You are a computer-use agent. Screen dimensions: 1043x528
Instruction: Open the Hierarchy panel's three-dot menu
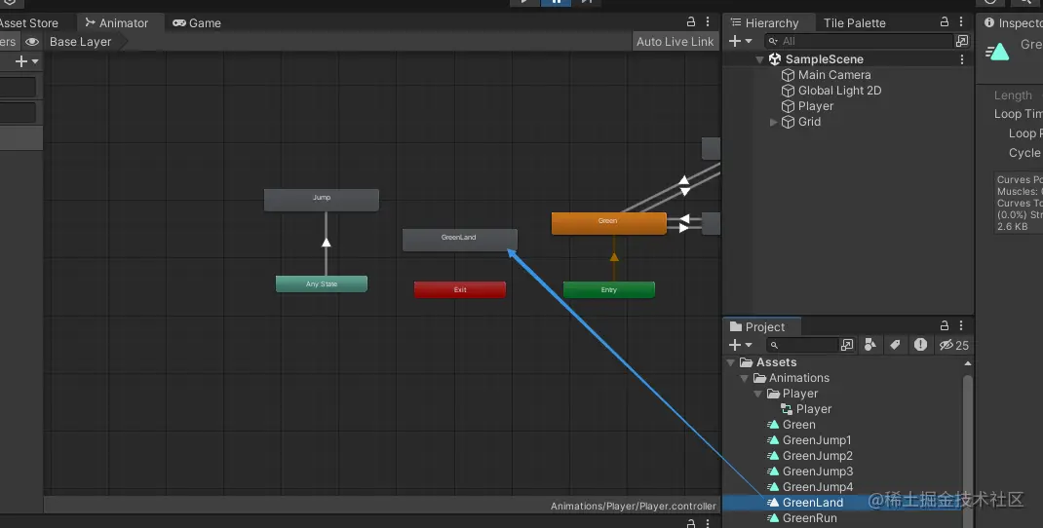point(961,22)
